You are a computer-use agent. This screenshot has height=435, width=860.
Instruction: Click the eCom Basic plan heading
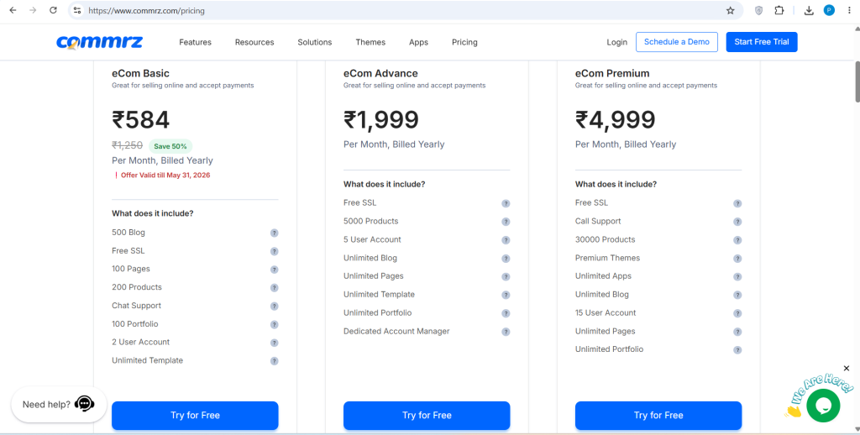pos(140,74)
